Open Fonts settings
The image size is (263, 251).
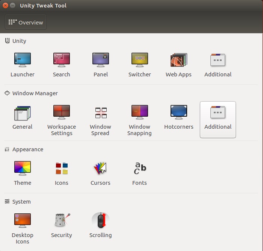139,173
